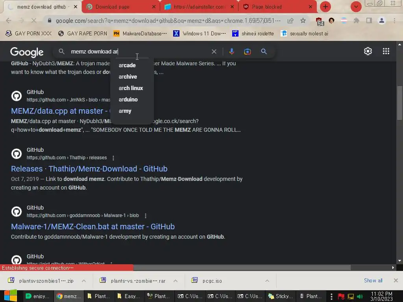This screenshot has height=302, width=403.
Task: Choose the arcade suggestion
Action: [132, 65]
